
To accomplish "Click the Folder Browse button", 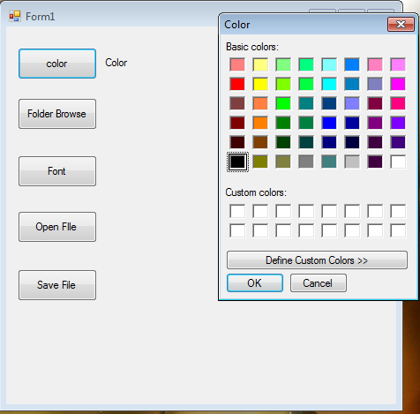I will pos(57,114).
